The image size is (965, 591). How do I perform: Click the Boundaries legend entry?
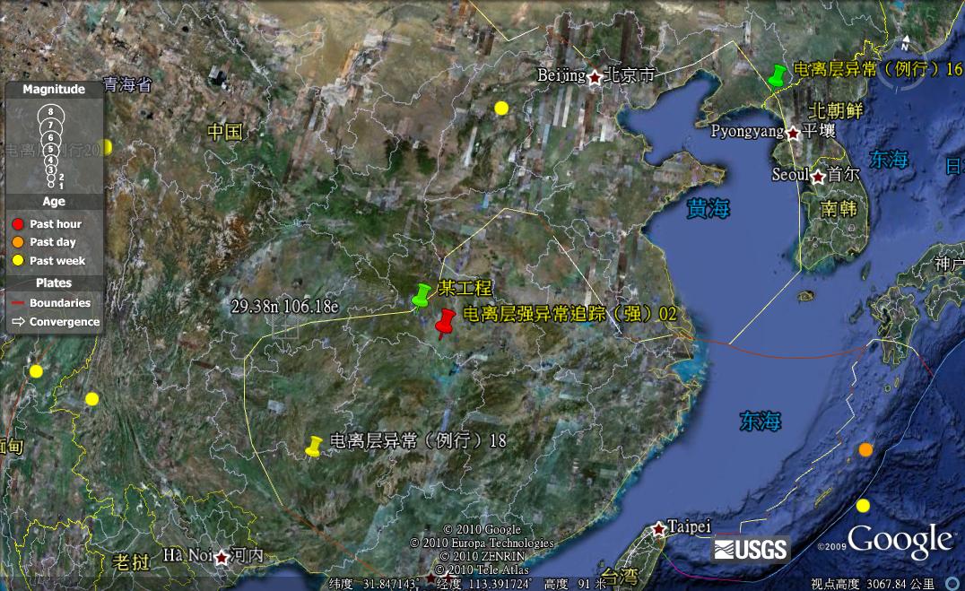51,303
